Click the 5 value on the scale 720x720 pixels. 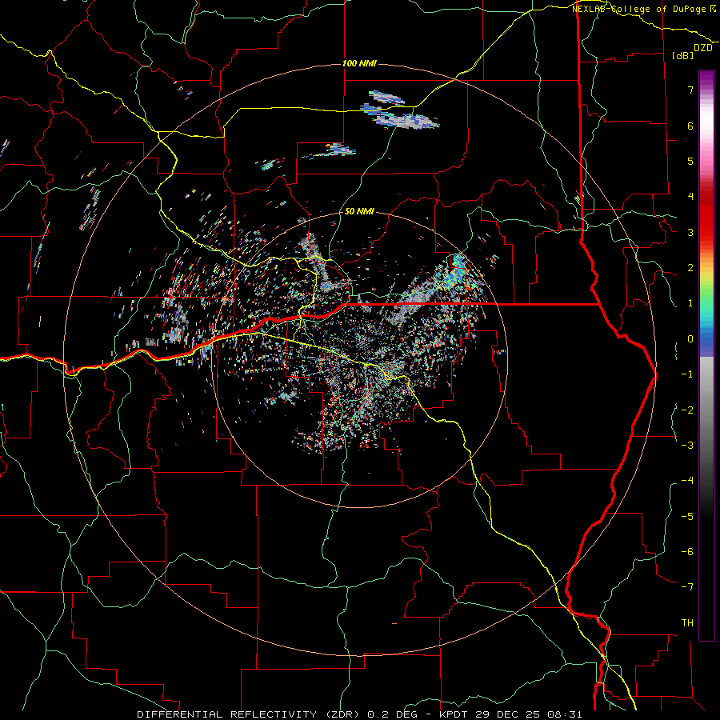pos(690,161)
